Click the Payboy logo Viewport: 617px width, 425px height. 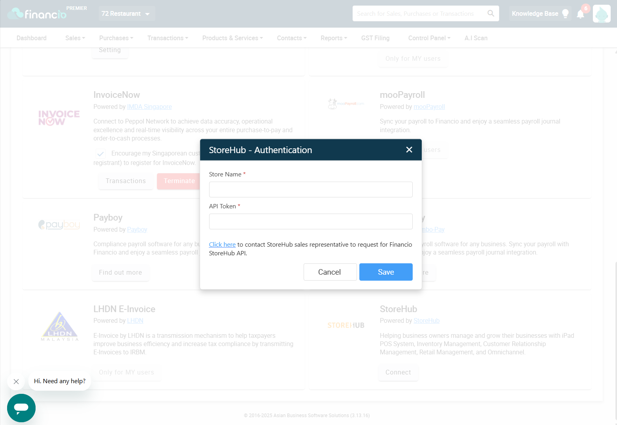tap(59, 225)
